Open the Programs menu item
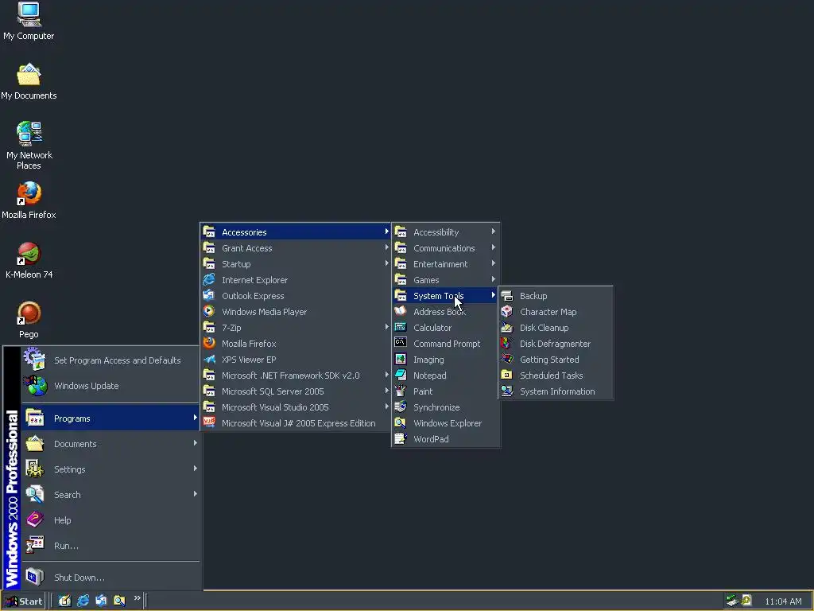 (x=110, y=418)
